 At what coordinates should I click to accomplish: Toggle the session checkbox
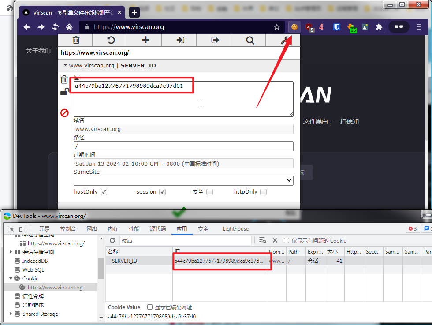(x=163, y=192)
